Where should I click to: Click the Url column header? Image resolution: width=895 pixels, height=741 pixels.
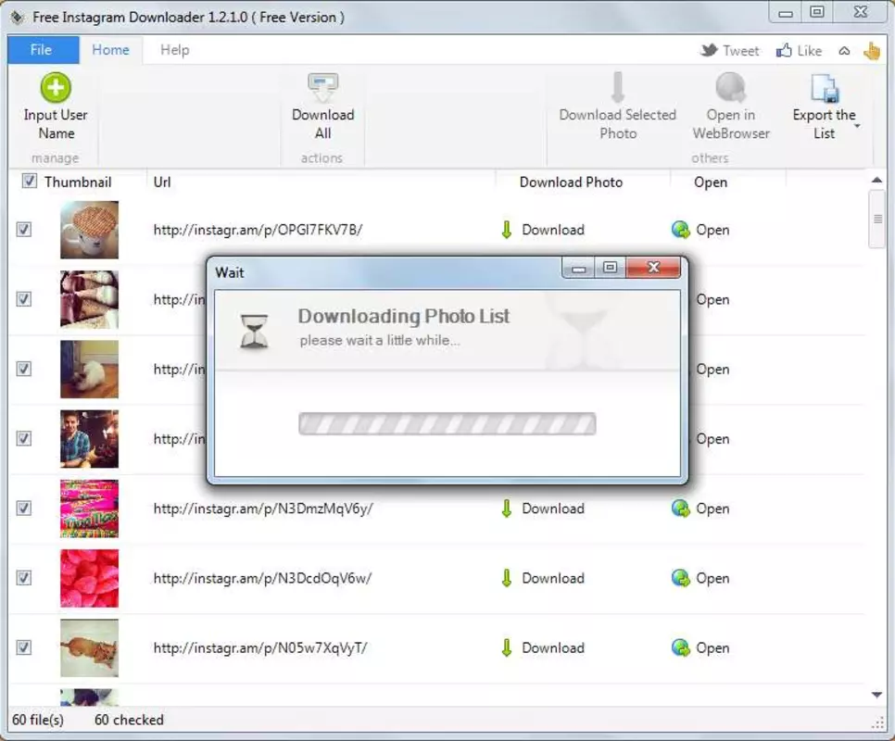[162, 182]
